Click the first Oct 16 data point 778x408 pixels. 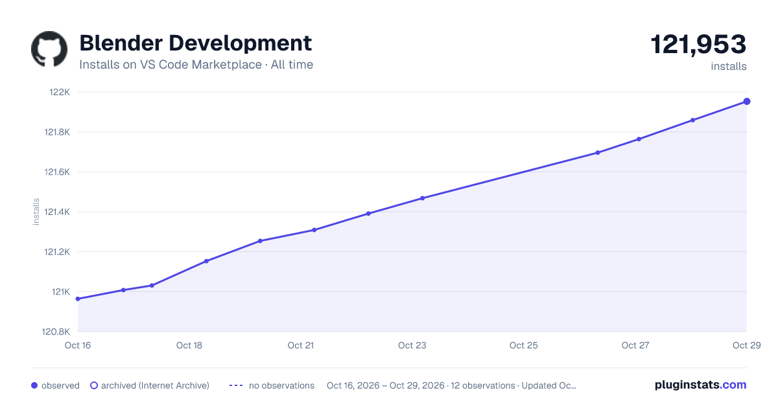(78, 299)
